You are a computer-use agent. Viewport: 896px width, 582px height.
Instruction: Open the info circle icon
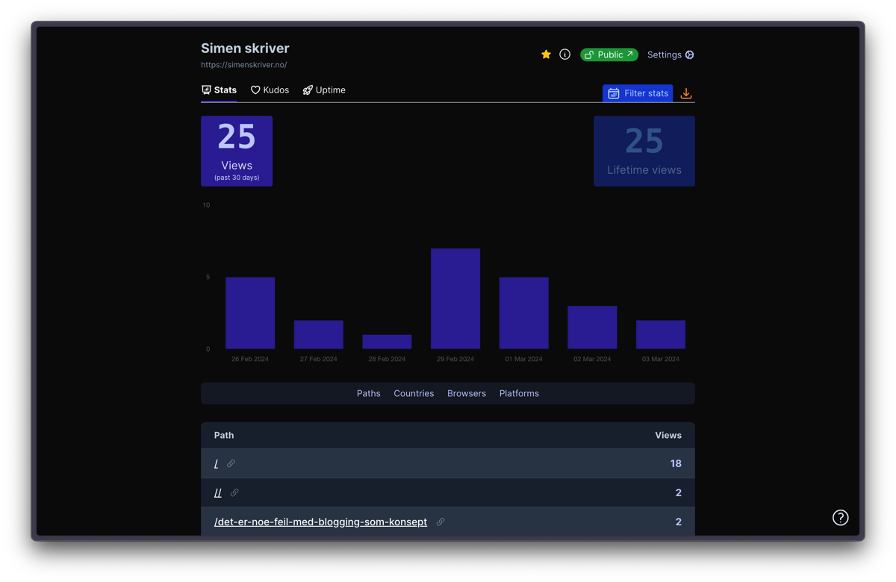pyautogui.click(x=565, y=54)
